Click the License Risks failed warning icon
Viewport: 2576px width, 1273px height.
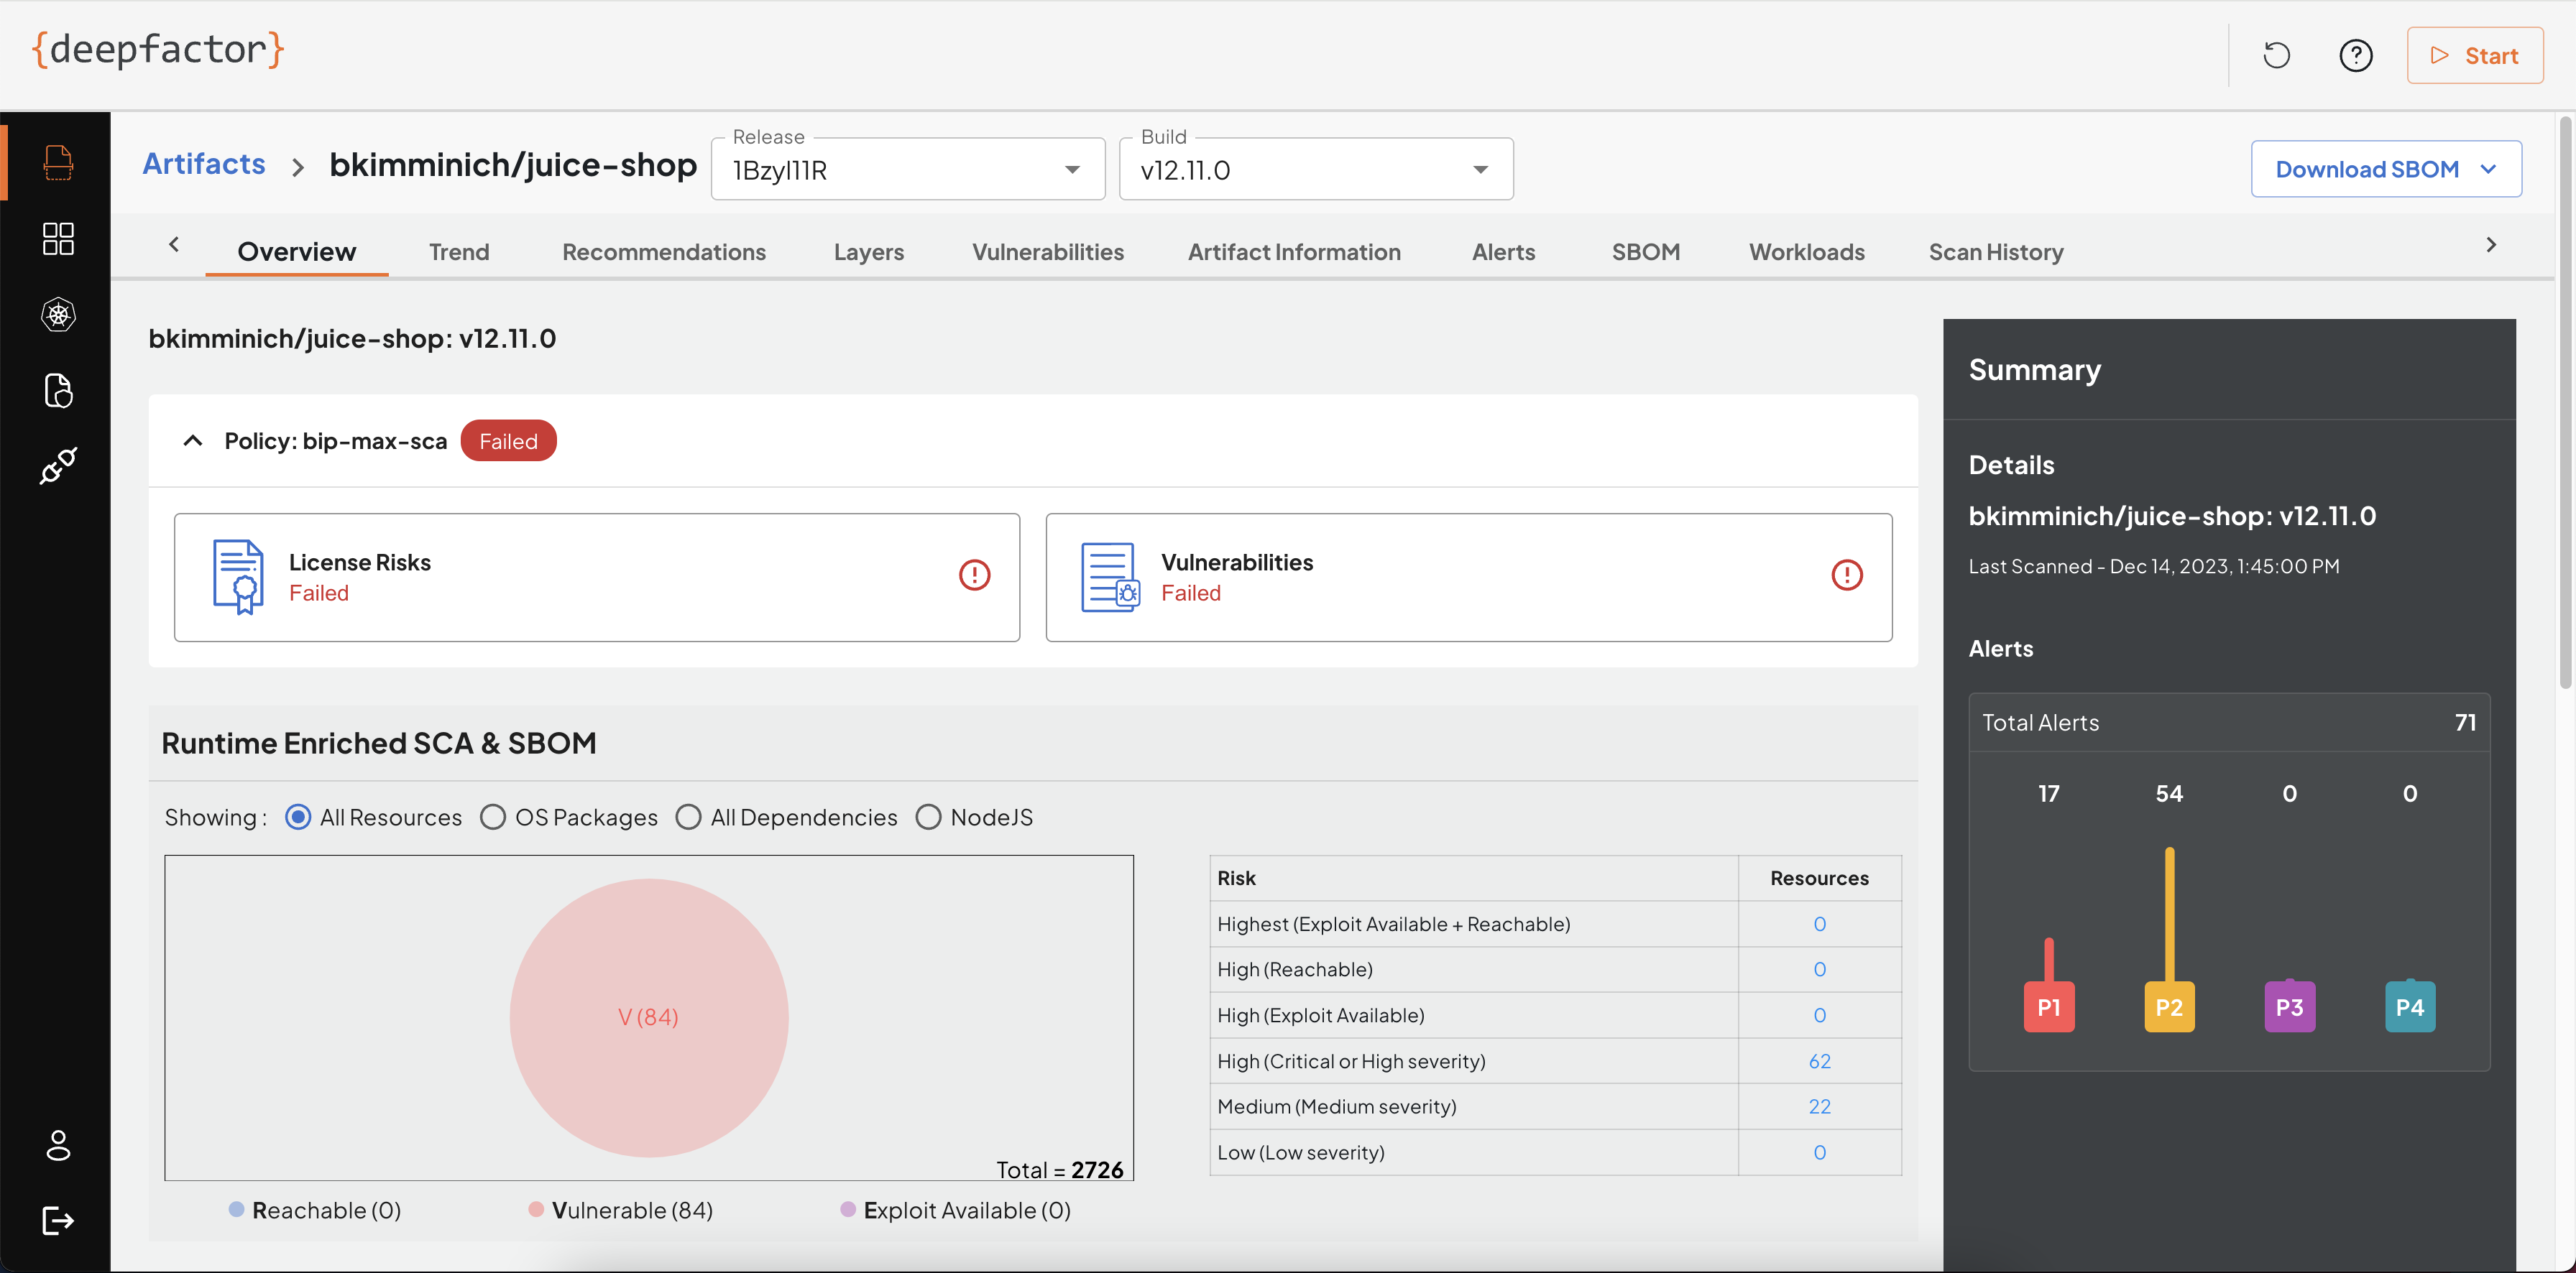[x=974, y=575]
